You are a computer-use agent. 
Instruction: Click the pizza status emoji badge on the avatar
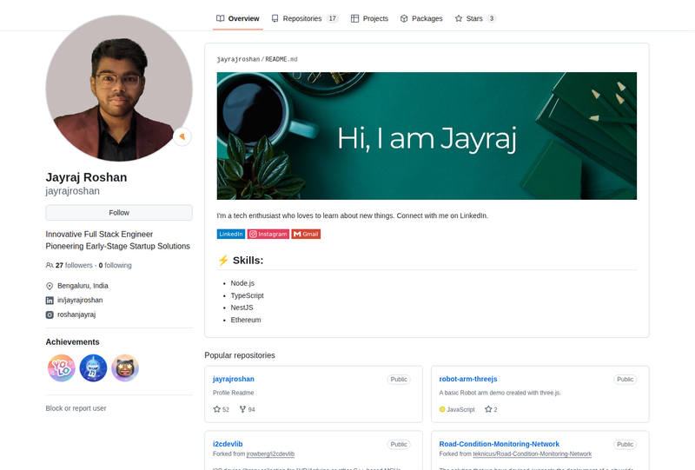pos(182,136)
